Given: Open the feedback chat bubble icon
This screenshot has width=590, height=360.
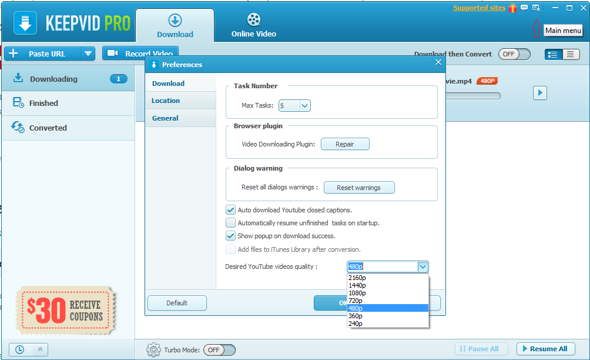Looking at the screenshot, I should coord(524,8).
